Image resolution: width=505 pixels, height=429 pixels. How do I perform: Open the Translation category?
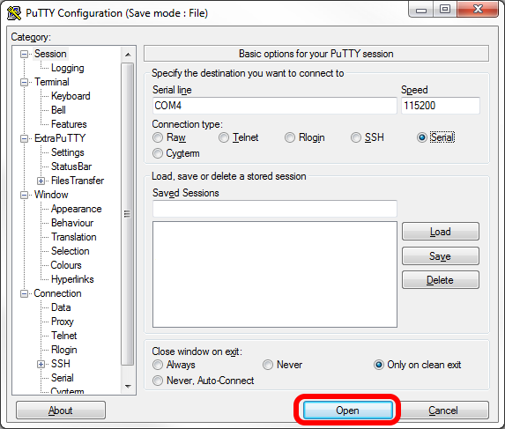[x=74, y=237]
